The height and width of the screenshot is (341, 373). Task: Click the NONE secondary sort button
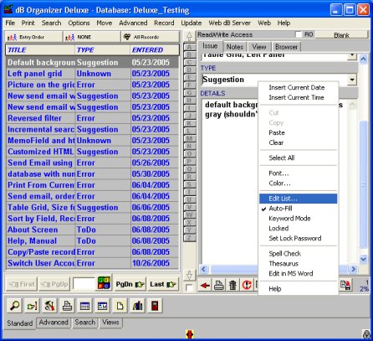(92, 37)
